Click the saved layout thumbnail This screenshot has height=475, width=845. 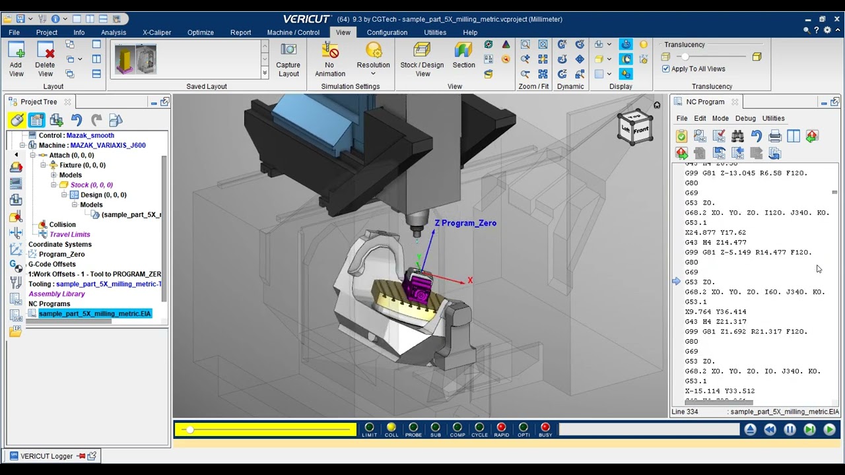pos(136,59)
